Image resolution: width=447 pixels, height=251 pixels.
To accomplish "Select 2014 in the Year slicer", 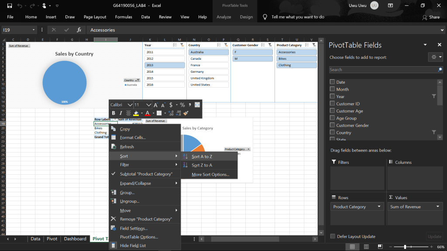I will click(x=165, y=71).
